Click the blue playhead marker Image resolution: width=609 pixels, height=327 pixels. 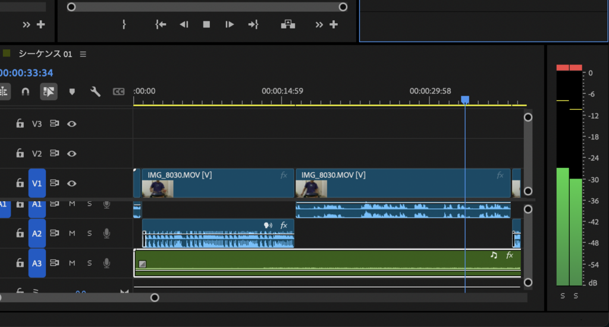coord(465,100)
